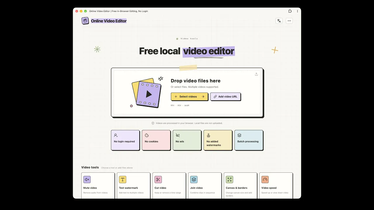Click the Mute video speaker icon

pyautogui.click(x=87, y=179)
